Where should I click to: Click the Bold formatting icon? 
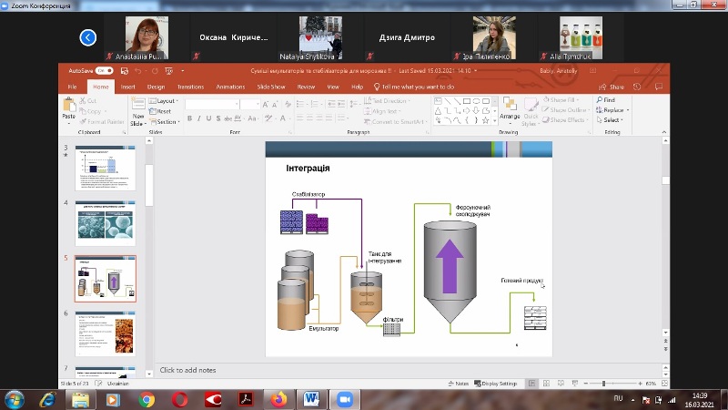[x=190, y=119]
